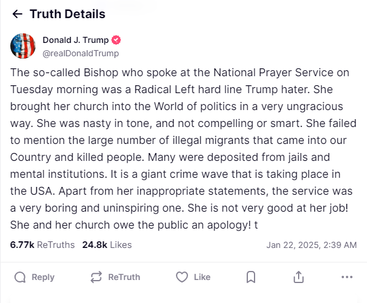Click the back arrow icon
Screen dimensions: 367x303
click(18, 14)
